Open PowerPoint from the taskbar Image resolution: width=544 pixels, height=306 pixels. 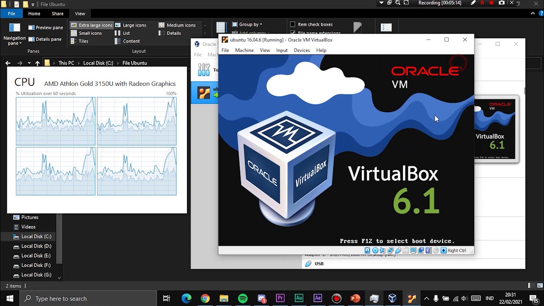355,298
